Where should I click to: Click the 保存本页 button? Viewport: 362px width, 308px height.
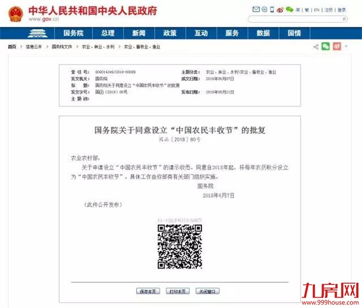pyautogui.click(x=148, y=291)
